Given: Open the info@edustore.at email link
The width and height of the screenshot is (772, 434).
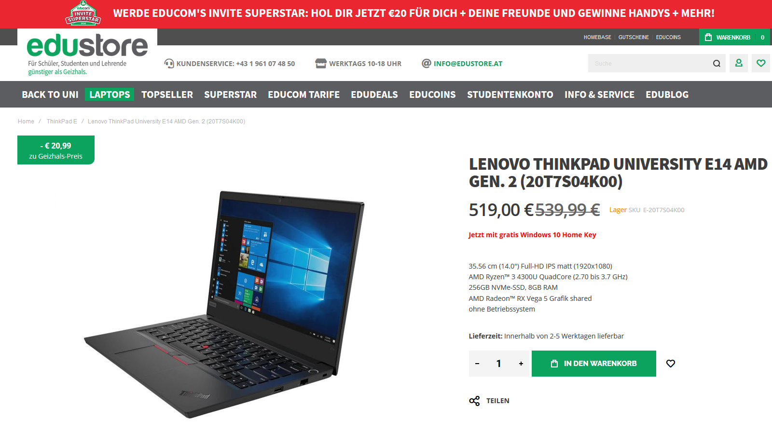Looking at the screenshot, I should [x=468, y=64].
